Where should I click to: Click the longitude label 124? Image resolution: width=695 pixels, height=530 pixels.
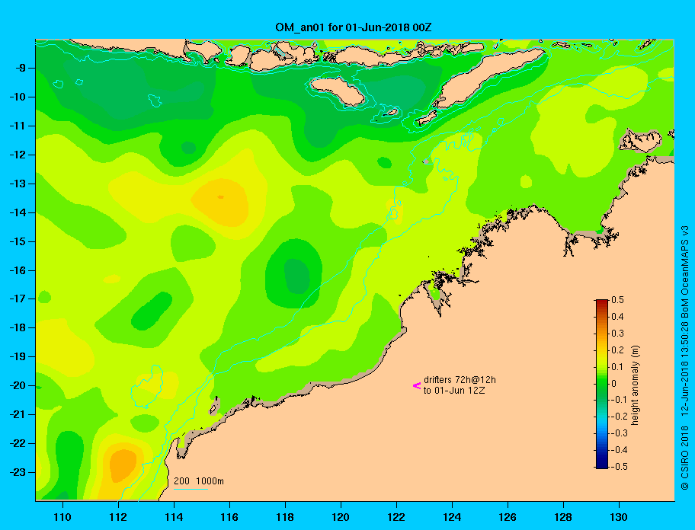452,517
